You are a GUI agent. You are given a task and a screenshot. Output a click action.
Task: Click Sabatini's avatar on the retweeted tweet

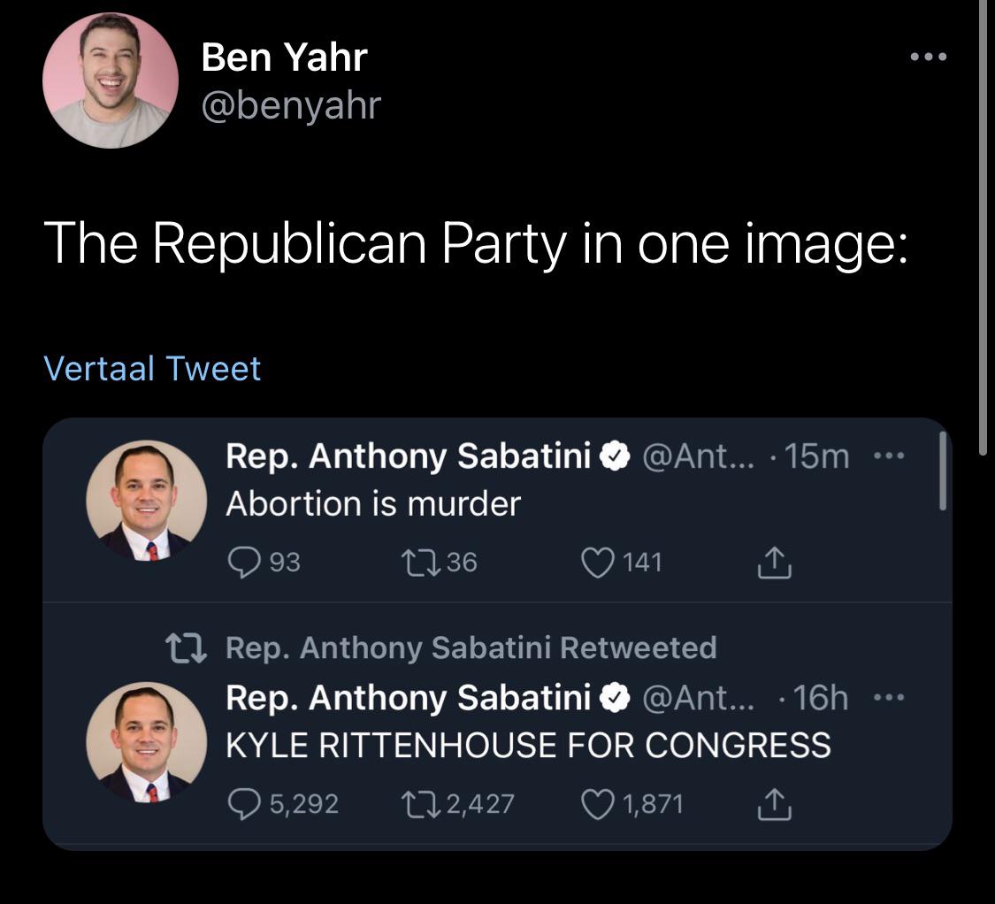[146, 742]
